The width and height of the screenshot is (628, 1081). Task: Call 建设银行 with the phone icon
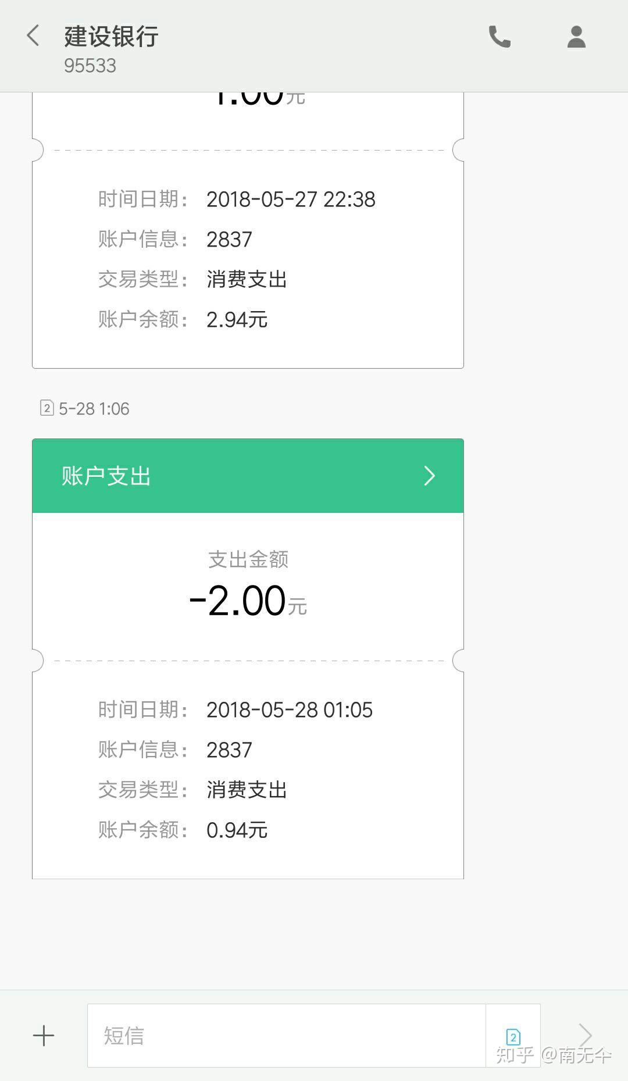[x=499, y=37]
